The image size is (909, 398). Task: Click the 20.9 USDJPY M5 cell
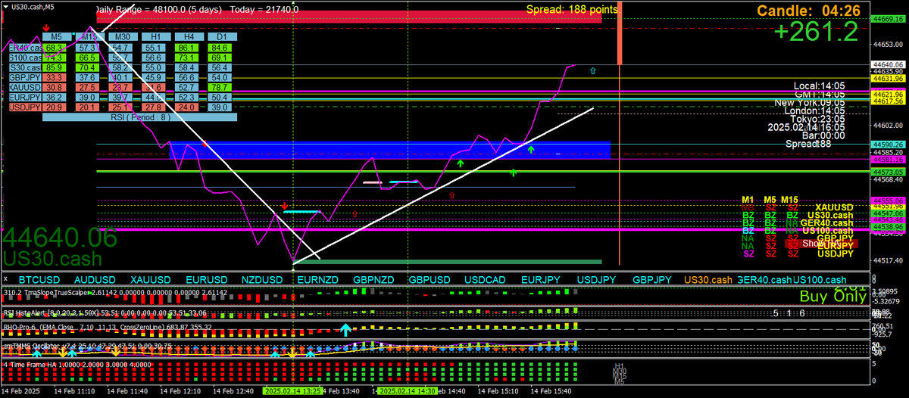point(53,107)
